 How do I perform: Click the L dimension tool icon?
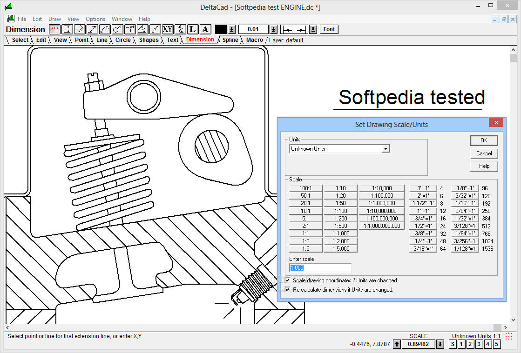click(x=193, y=29)
